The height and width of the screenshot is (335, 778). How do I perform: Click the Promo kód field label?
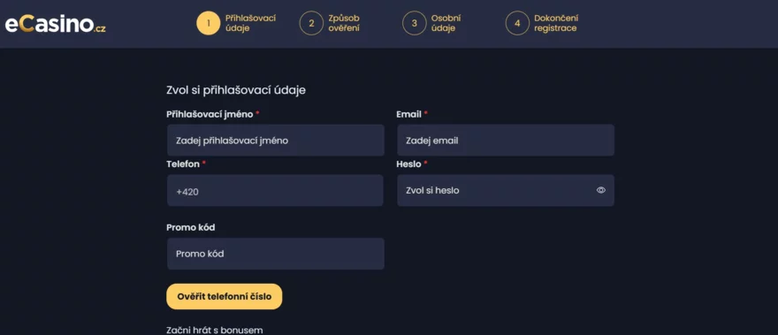tap(191, 227)
